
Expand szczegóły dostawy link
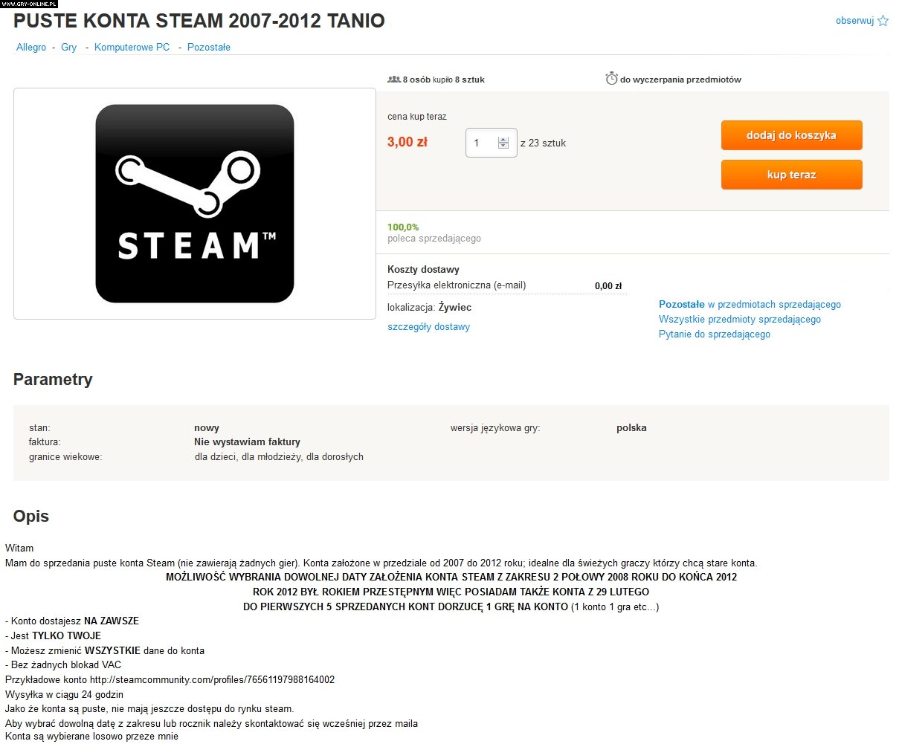(428, 327)
